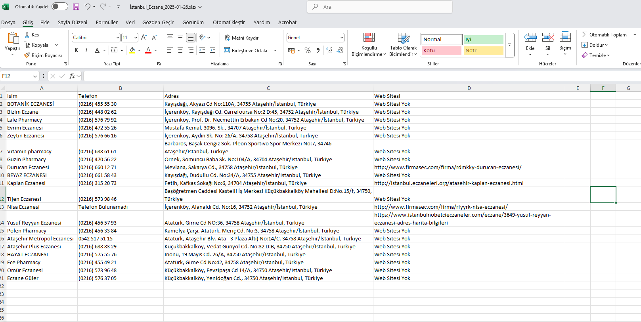Click the Save disk icon
641x322 pixels.
point(76,7)
